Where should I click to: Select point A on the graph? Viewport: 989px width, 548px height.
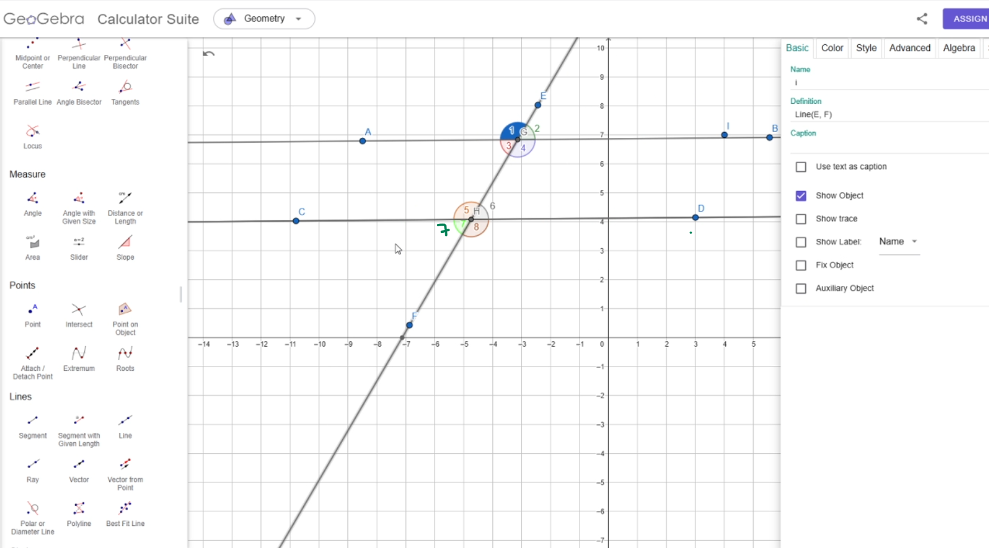(x=363, y=141)
